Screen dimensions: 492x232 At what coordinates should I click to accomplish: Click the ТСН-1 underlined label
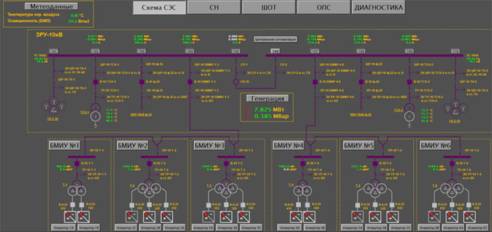point(84,112)
